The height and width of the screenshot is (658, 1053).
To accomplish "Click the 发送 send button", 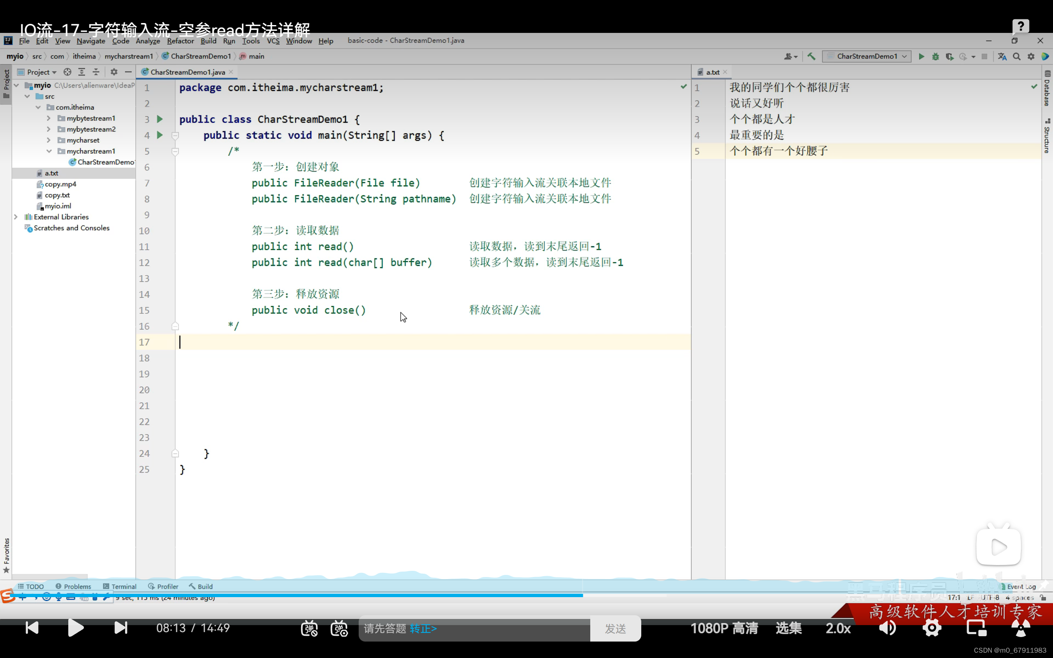I will (615, 628).
